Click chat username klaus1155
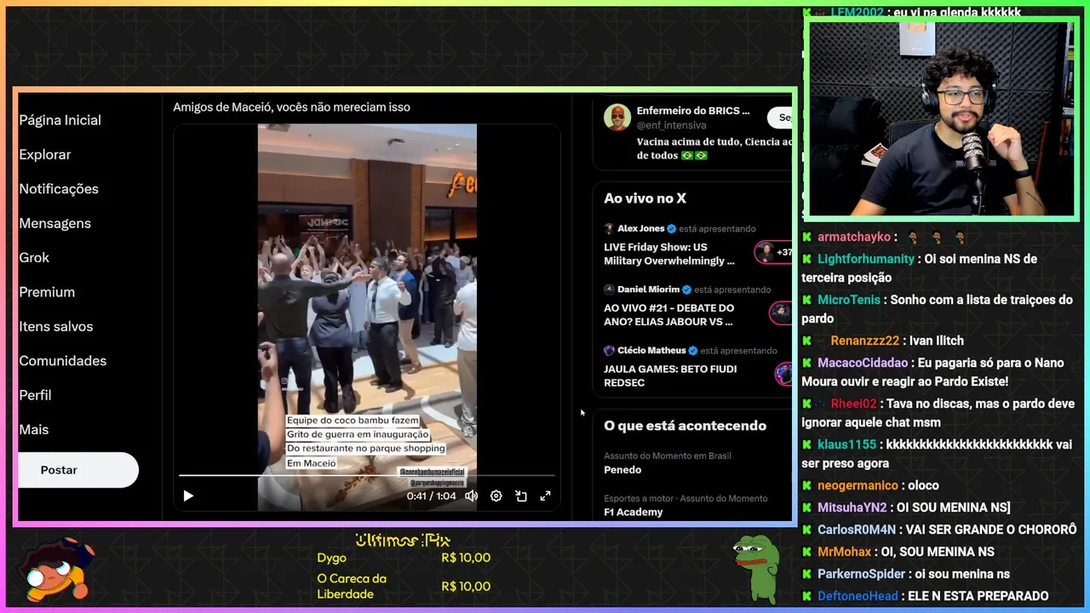The image size is (1090, 613). (847, 444)
